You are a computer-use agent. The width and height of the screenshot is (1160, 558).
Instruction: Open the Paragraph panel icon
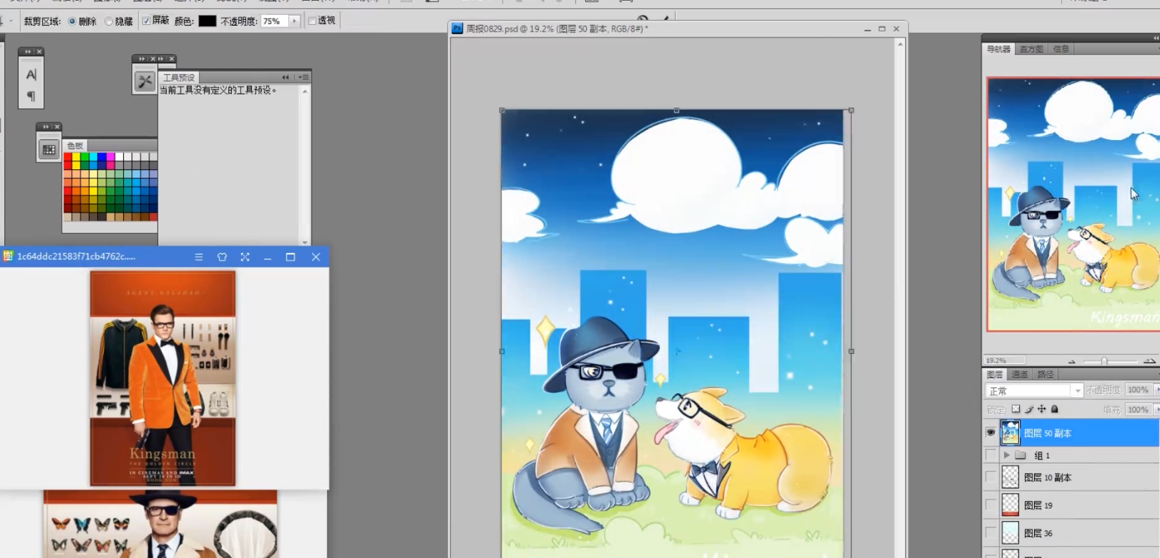pyautogui.click(x=31, y=96)
